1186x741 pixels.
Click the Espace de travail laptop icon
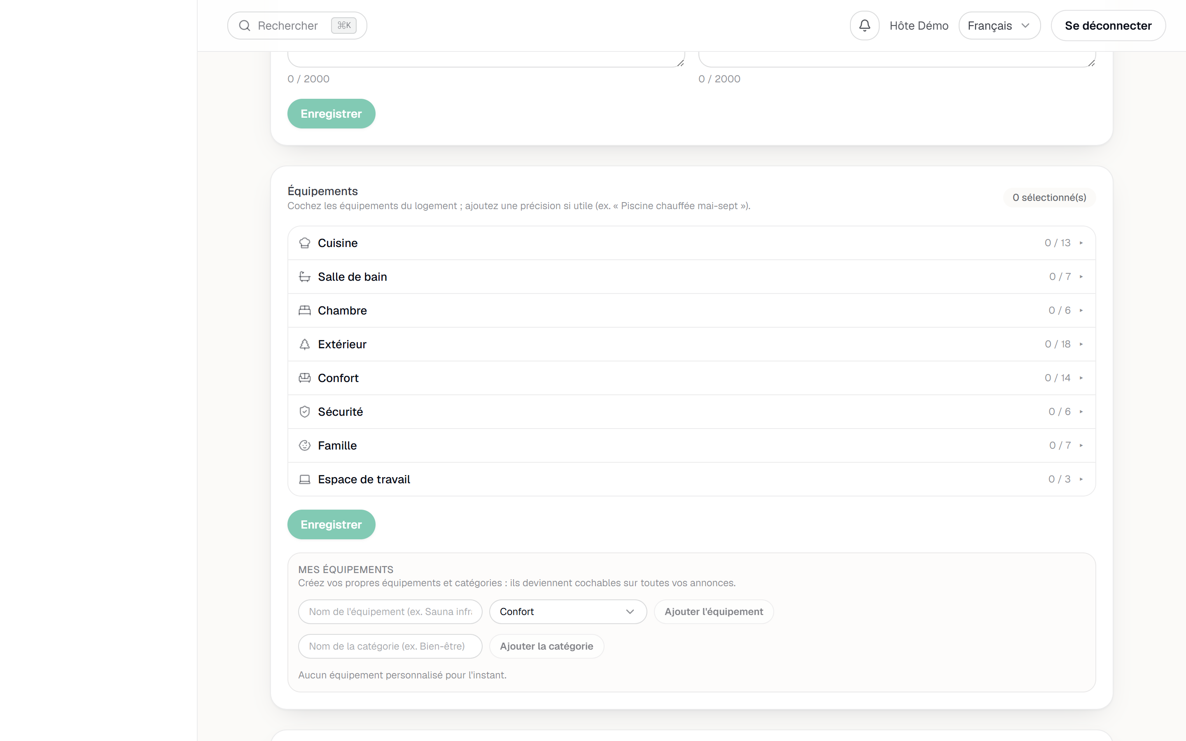tap(304, 479)
